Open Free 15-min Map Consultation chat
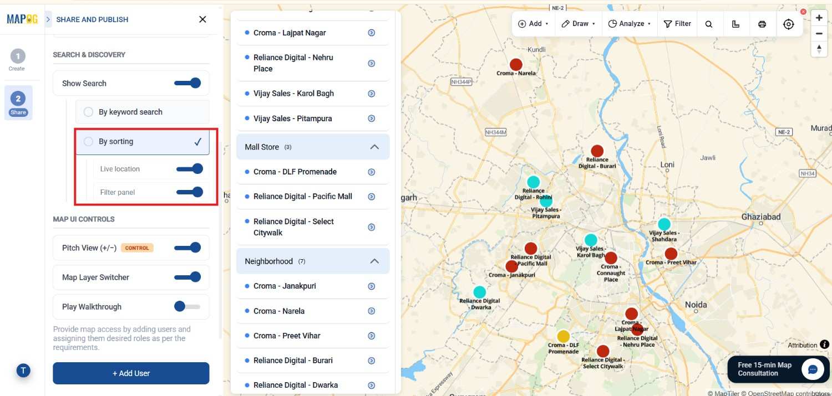The height and width of the screenshot is (396, 832). 778,369
